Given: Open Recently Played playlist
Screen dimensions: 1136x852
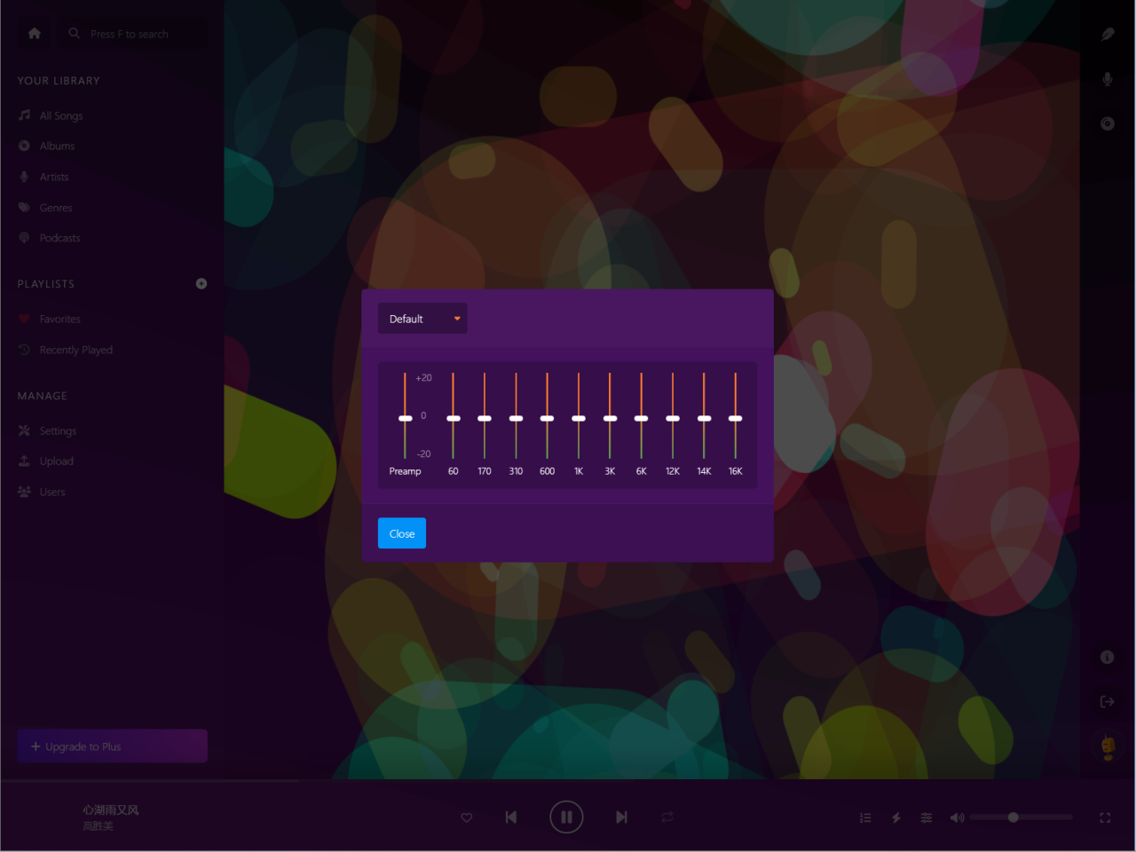Looking at the screenshot, I should coord(75,350).
